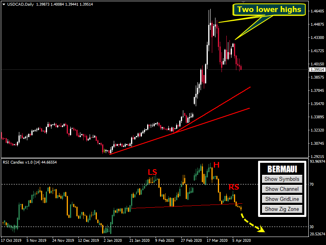Click the Show GridLine button
The width and height of the screenshot is (326, 245).
282,199
